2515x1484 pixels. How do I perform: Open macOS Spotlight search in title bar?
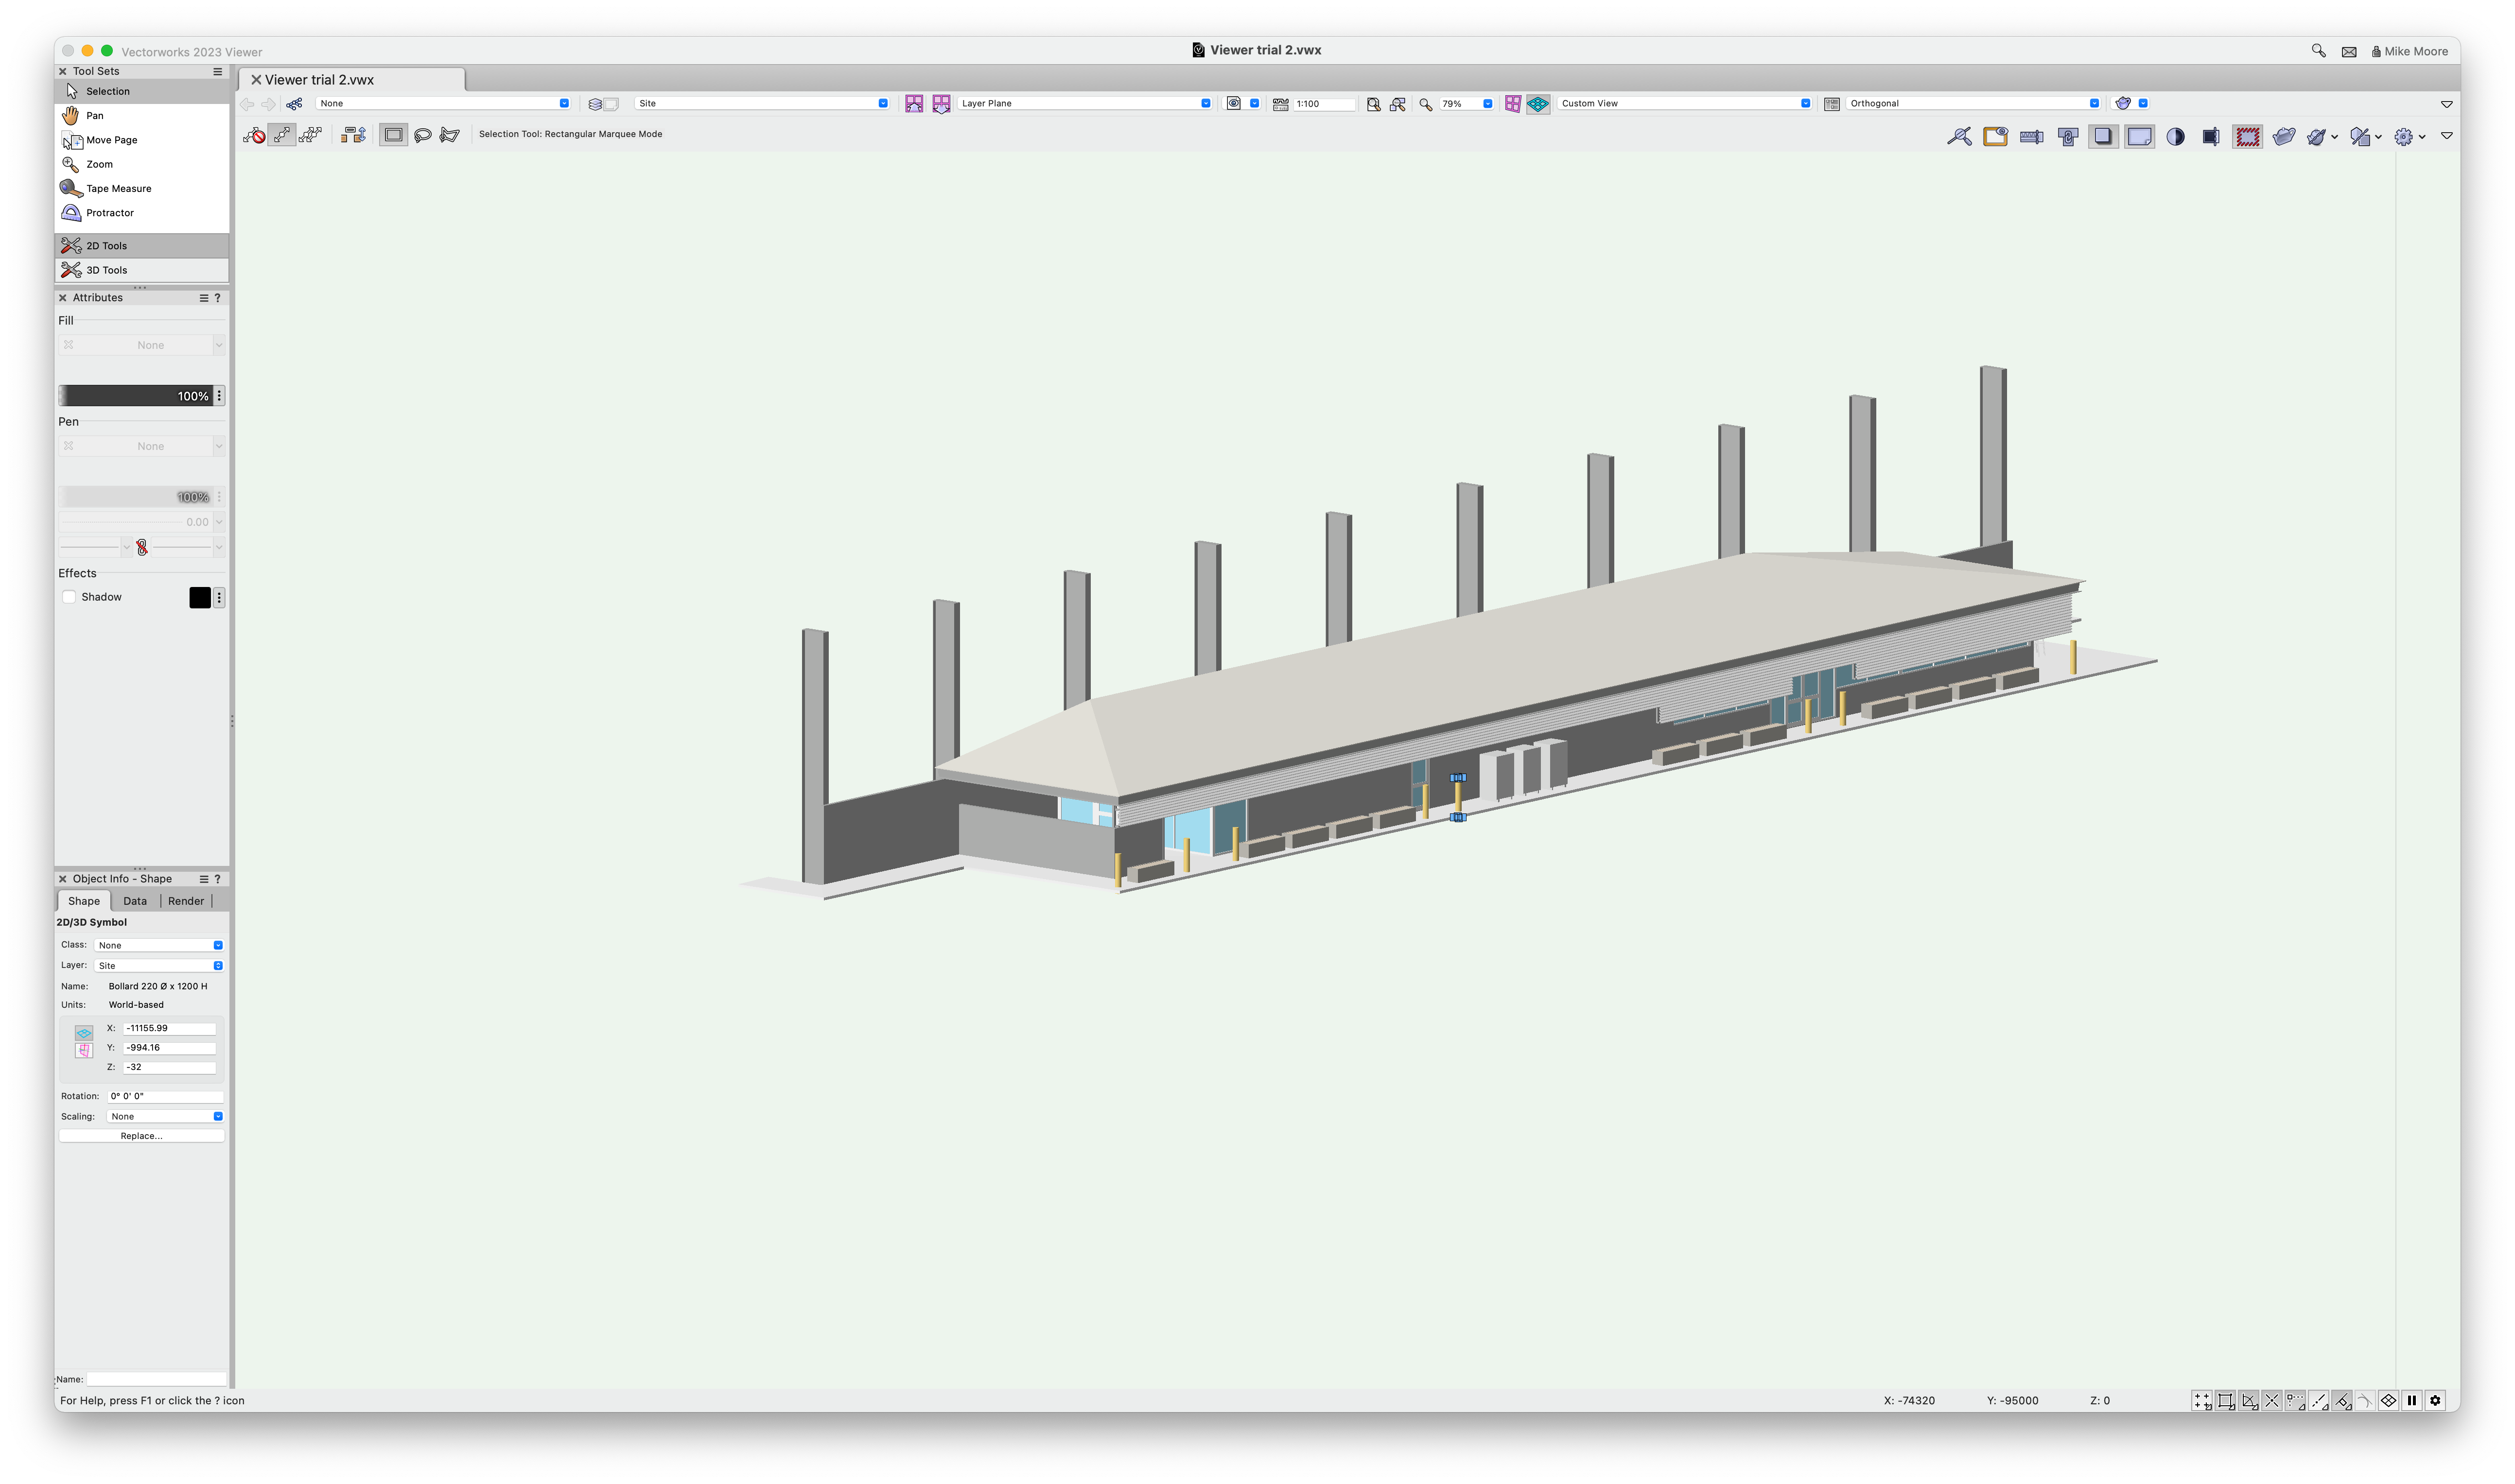click(2319, 51)
